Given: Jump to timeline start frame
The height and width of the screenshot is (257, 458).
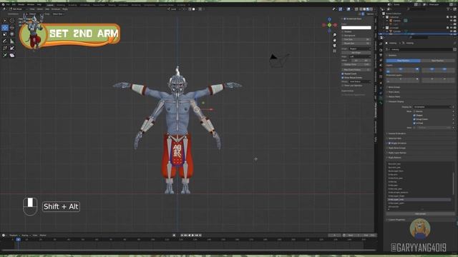Looking at the screenshot, I should click(x=182, y=235).
